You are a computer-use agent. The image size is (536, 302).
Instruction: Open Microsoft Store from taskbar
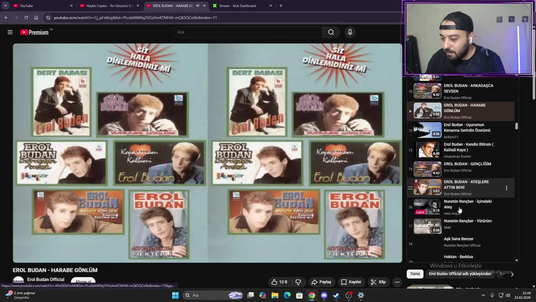coord(299,295)
